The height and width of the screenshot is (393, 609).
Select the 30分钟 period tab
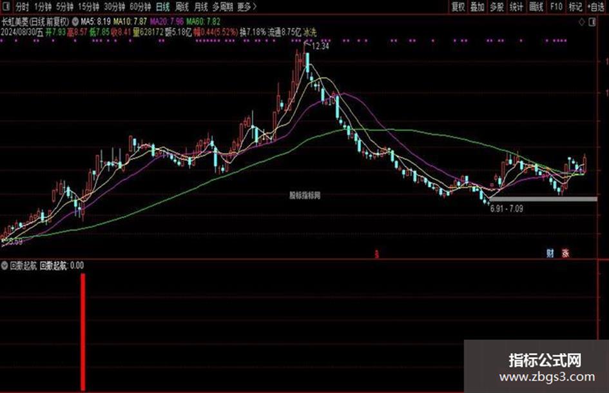[x=115, y=7]
